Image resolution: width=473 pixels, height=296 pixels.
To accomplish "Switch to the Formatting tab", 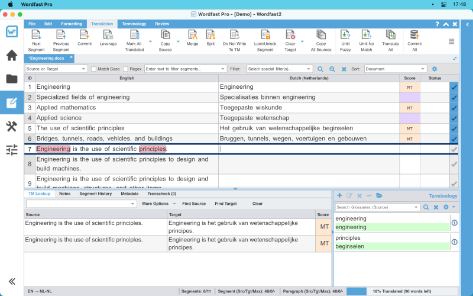I will pos(72,24).
